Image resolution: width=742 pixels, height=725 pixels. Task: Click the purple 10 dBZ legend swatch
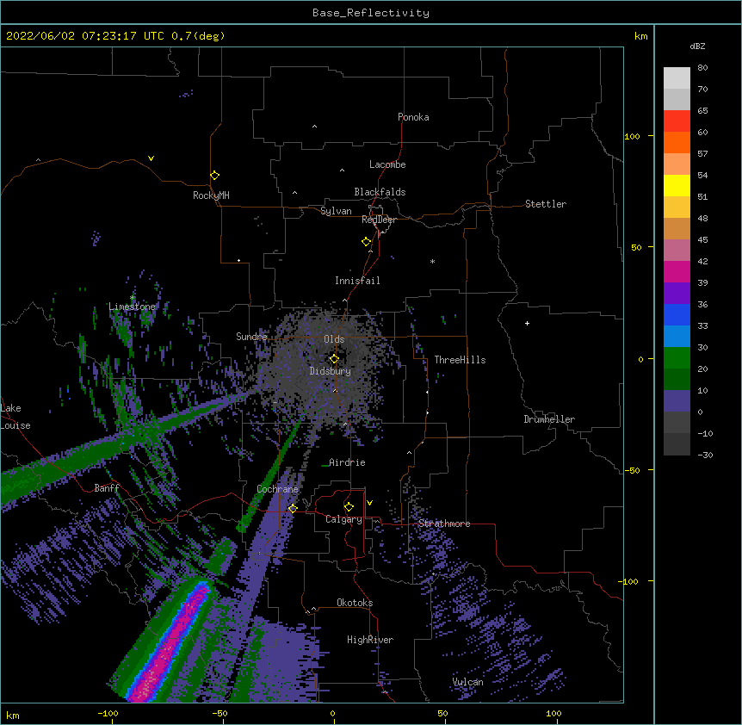tap(677, 401)
